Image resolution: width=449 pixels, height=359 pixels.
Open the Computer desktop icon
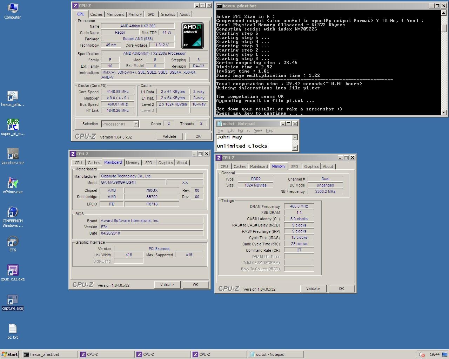(13, 11)
